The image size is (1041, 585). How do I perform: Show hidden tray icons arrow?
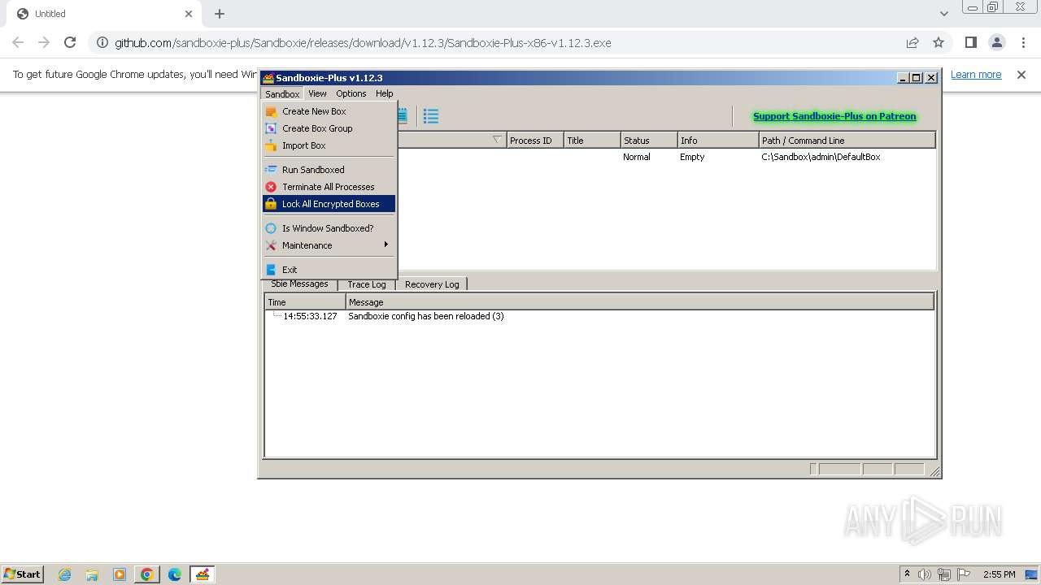[907, 574]
